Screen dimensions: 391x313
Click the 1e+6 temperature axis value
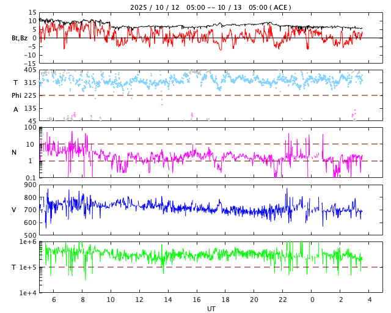(x=27, y=242)
